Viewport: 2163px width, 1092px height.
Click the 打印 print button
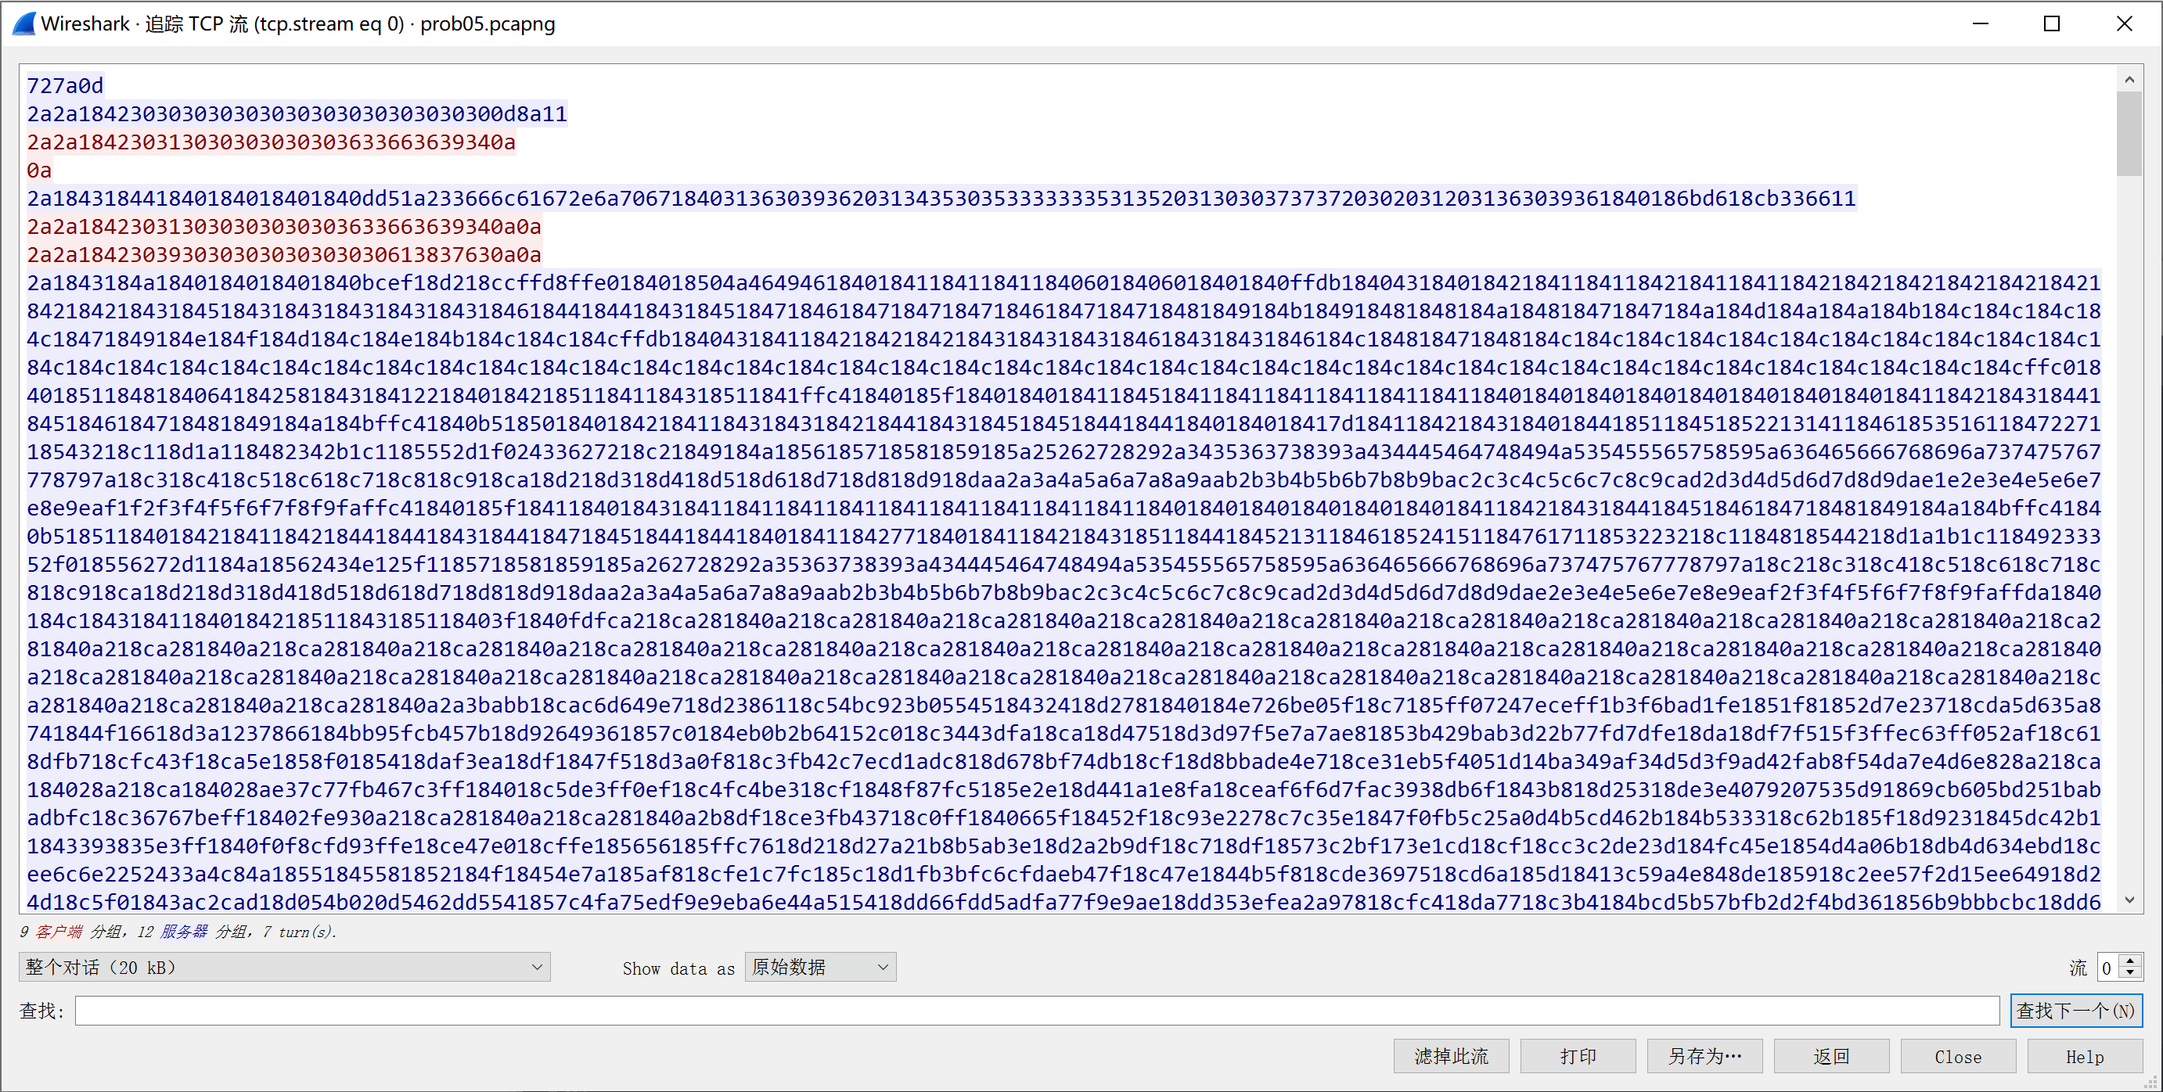pos(1578,1056)
